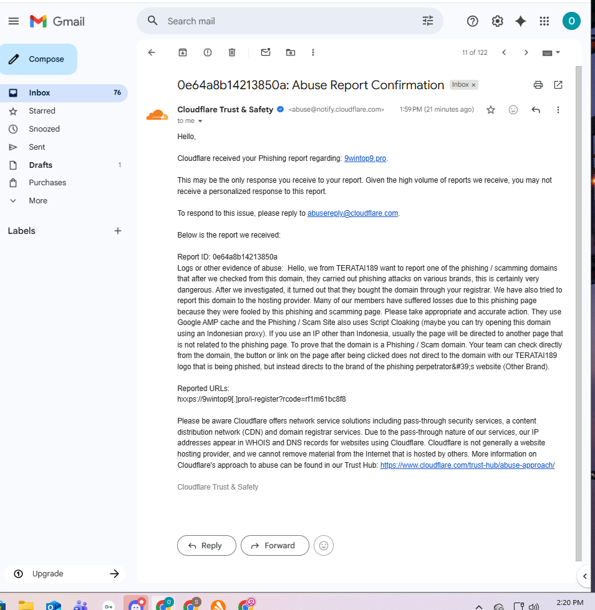Remove the Inbox label from the email
This screenshot has width=595, height=610.
click(473, 85)
